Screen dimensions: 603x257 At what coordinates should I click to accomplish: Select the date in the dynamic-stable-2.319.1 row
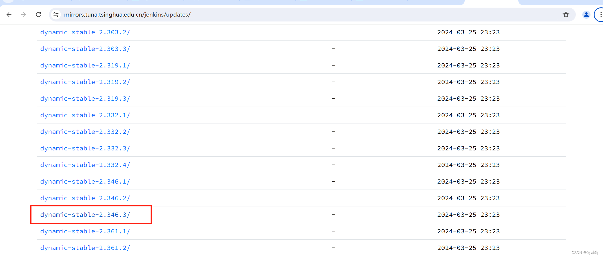[x=469, y=65]
